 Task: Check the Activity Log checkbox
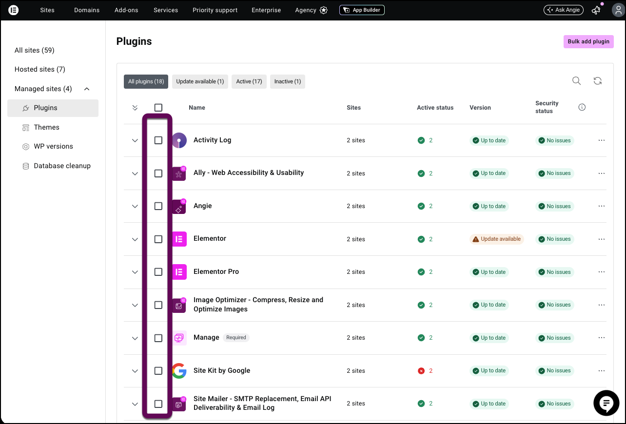pos(158,140)
